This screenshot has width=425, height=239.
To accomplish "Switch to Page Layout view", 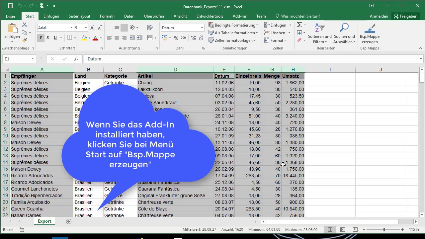I will point(342,230).
